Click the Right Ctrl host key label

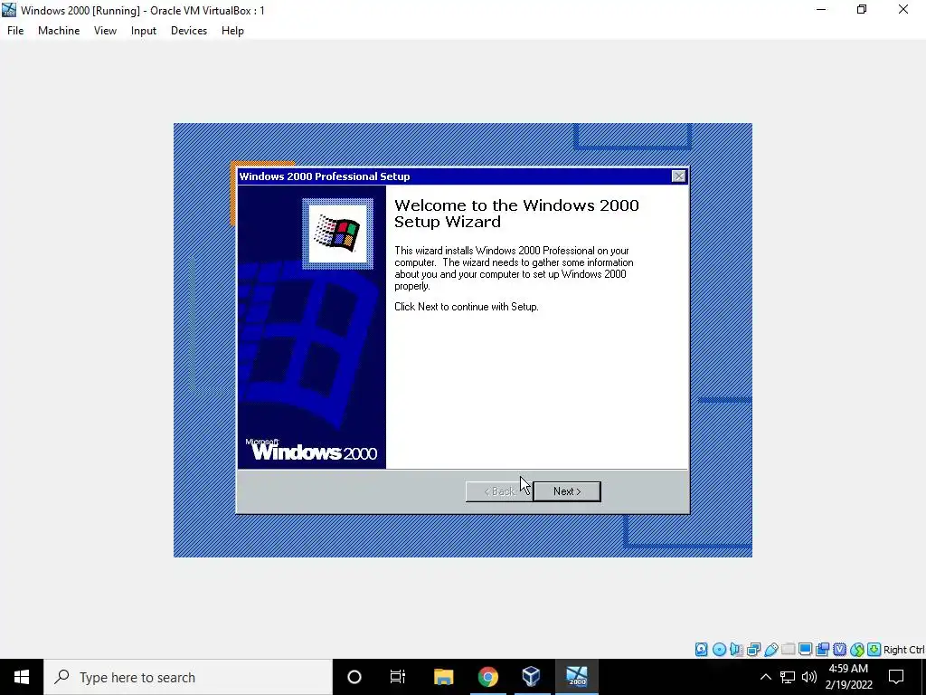coord(904,650)
